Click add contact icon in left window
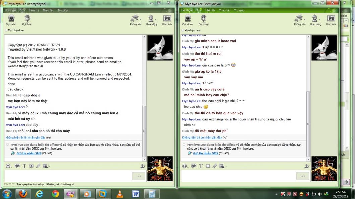The image size is (355, 199). pyautogui.click(x=143, y=166)
